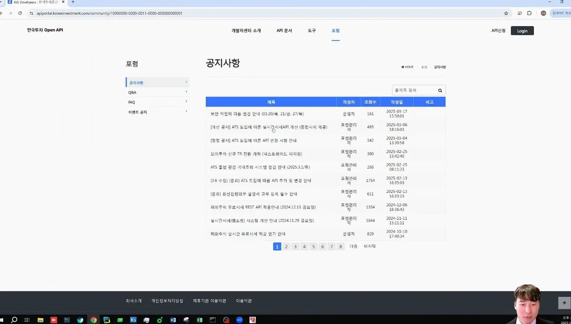
Task: Expand the 이벤트 공지 sidebar chevron
Action: 186,112
